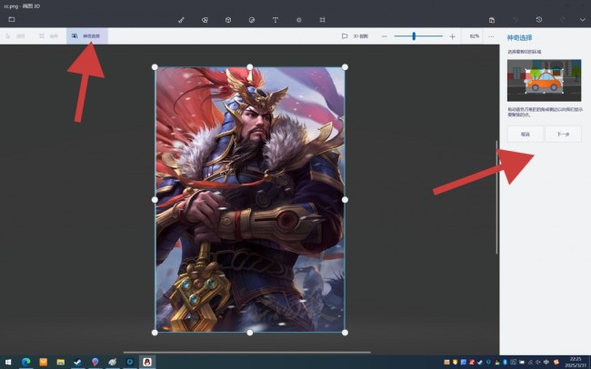Select the Text tool
This screenshot has height=369, width=591.
[x=275, y=20]
